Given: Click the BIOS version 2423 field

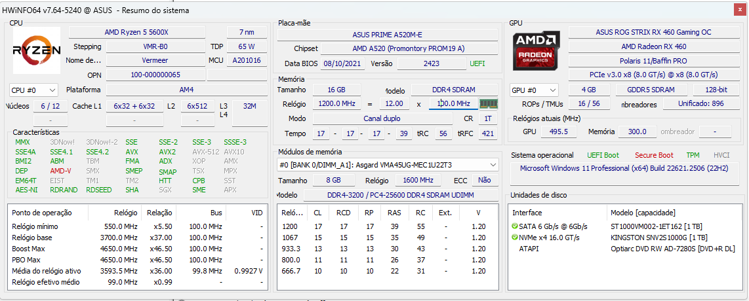Looking at the screenshot, I should click(432, 63).
